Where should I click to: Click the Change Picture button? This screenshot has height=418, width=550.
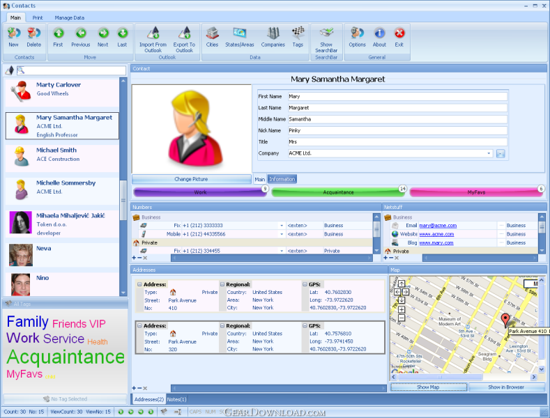[192, 179]
